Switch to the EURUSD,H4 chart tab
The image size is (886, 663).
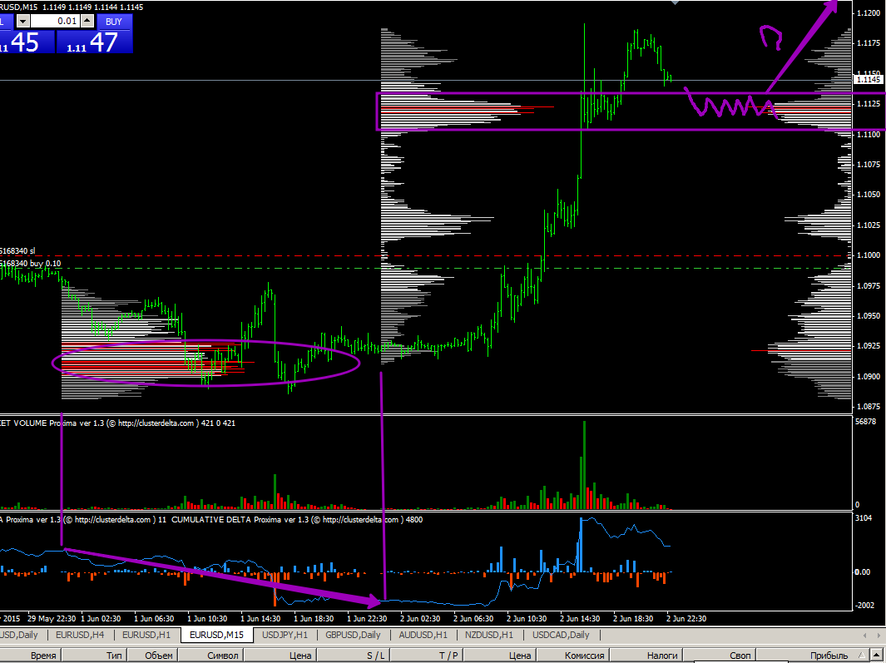tap(80, 635)
